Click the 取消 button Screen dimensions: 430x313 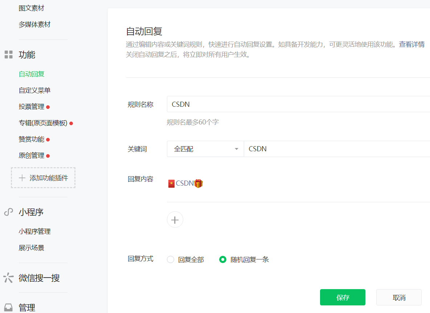399,297
